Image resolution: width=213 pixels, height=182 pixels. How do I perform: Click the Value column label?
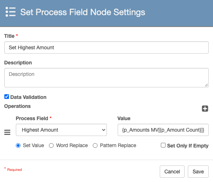click(x=124, y=118)
